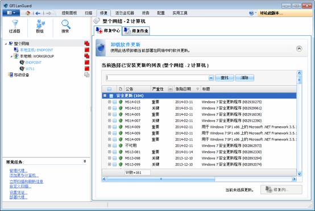Screen dimensions: 315x211
Task: Select 本地主机: ENDPOINT in the tree
Action: 36,50
